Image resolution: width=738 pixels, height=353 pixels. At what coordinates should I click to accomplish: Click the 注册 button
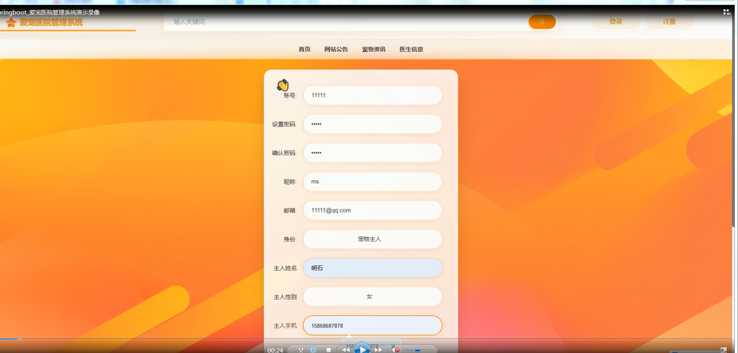(669, 22)
